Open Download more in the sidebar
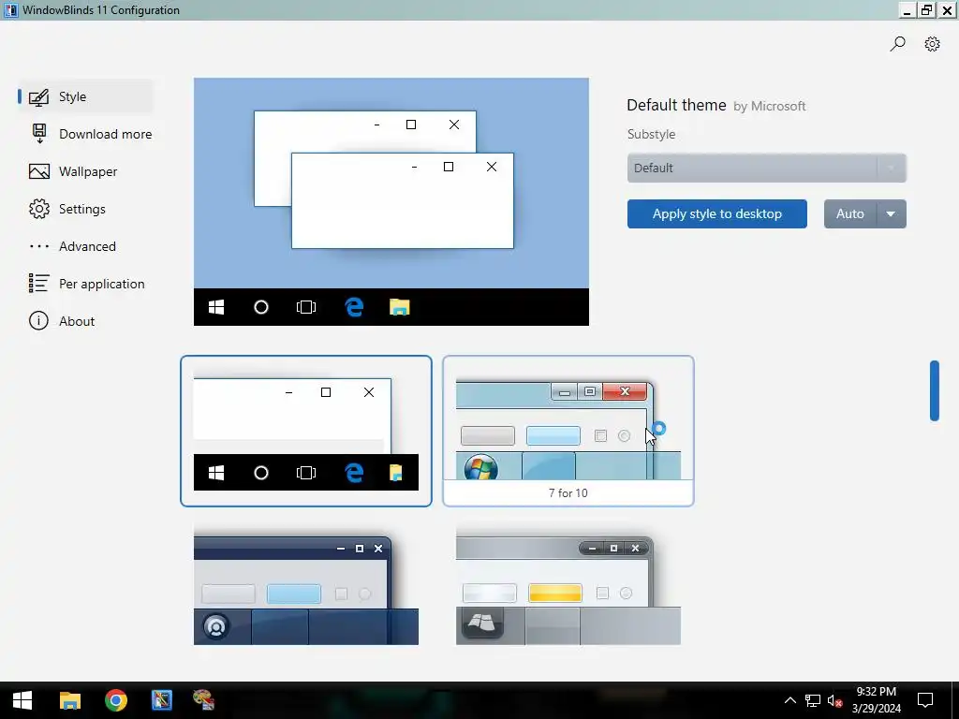Screen dimensions: 959x719 click(105, 134)
